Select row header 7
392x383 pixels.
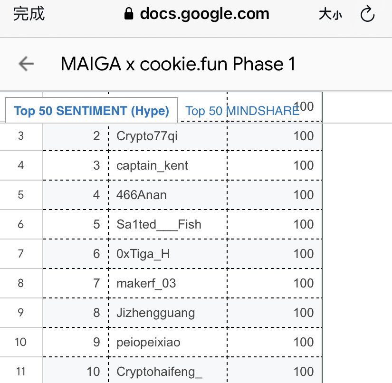point(21,254)
